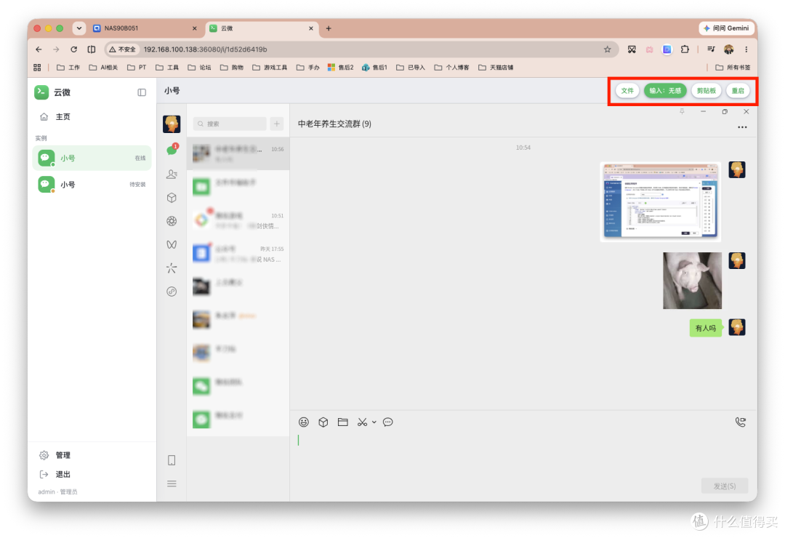Viewport: 785px width, 538px height.
Task: Open the chat dated 10:51
Action: pyautogui.click(x=238, y=220)
